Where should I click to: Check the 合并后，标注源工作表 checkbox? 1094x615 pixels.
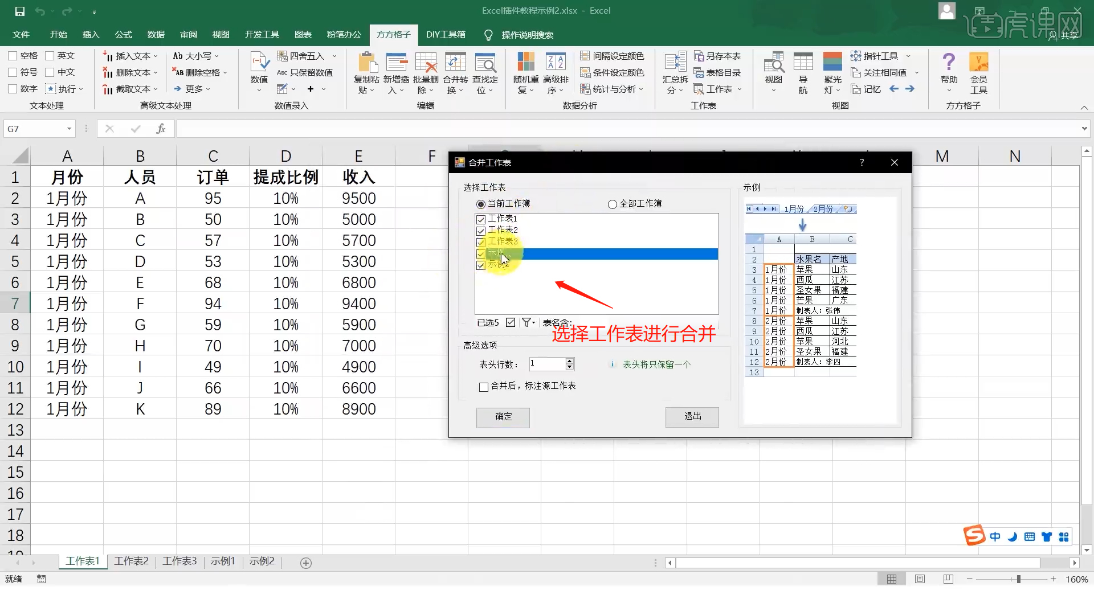(x=484, y=387)
